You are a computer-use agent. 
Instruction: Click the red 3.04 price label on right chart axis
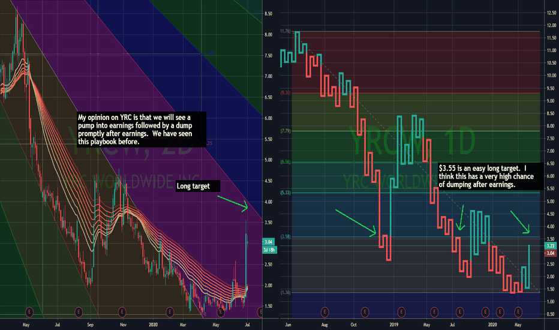551,253
